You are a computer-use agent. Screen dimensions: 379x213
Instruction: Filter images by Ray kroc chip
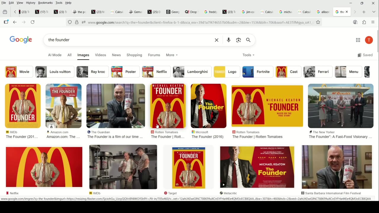point(92,72)
